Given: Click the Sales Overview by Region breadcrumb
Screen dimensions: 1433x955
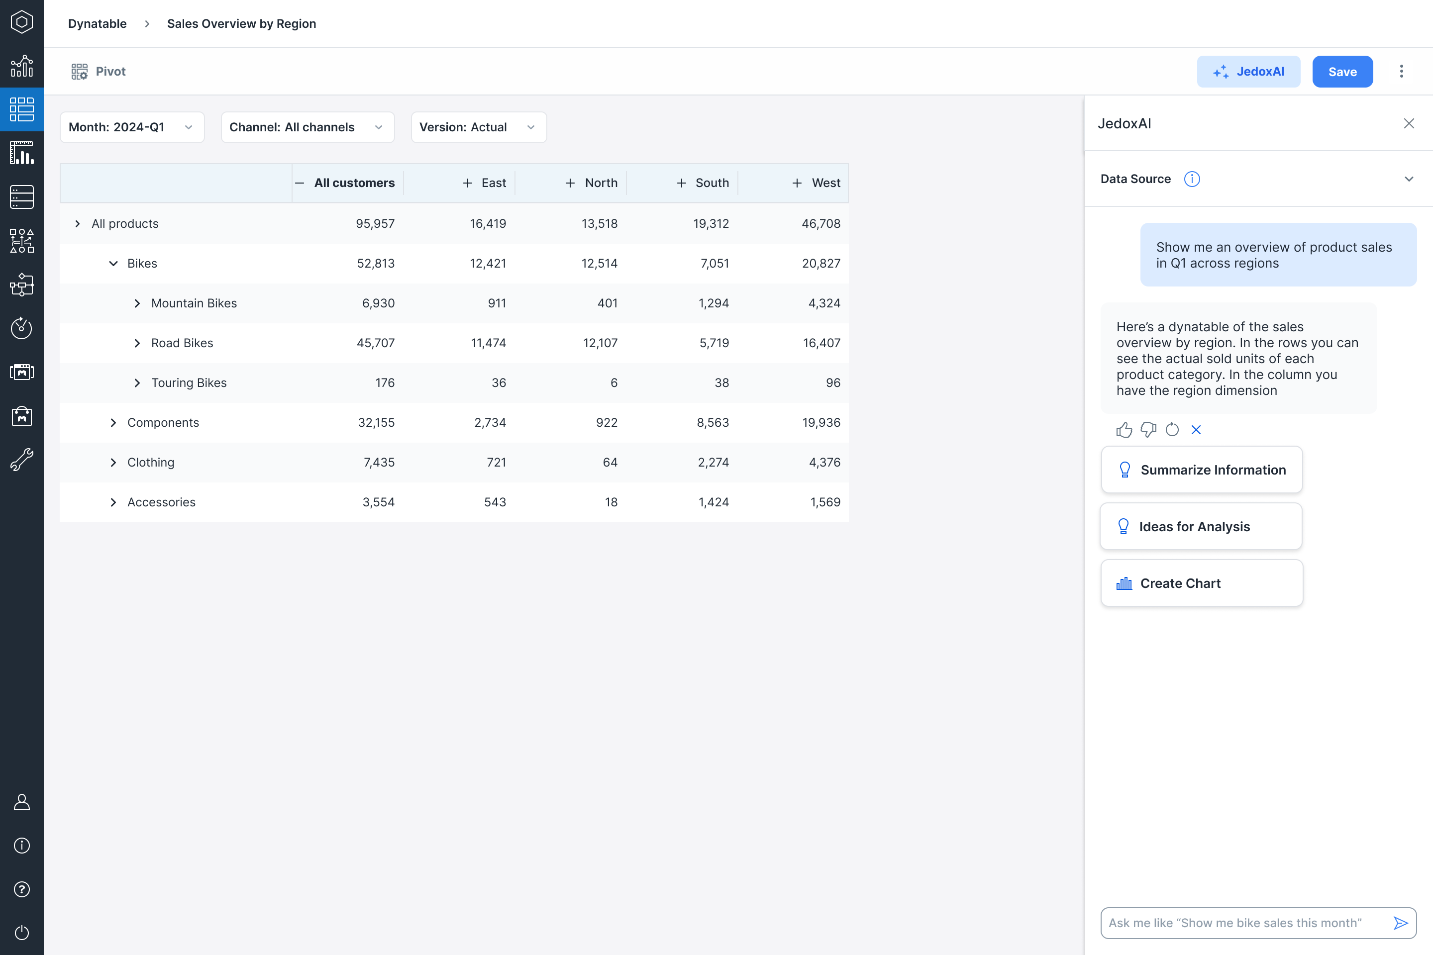Looking at the screenshot, I should [x=241, y=24].
